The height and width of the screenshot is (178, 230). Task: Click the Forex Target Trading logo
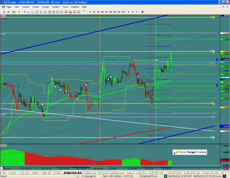(x=189, y=152)
